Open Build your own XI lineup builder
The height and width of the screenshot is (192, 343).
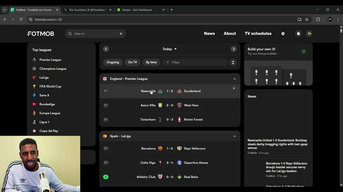click(x=278, y=64)
